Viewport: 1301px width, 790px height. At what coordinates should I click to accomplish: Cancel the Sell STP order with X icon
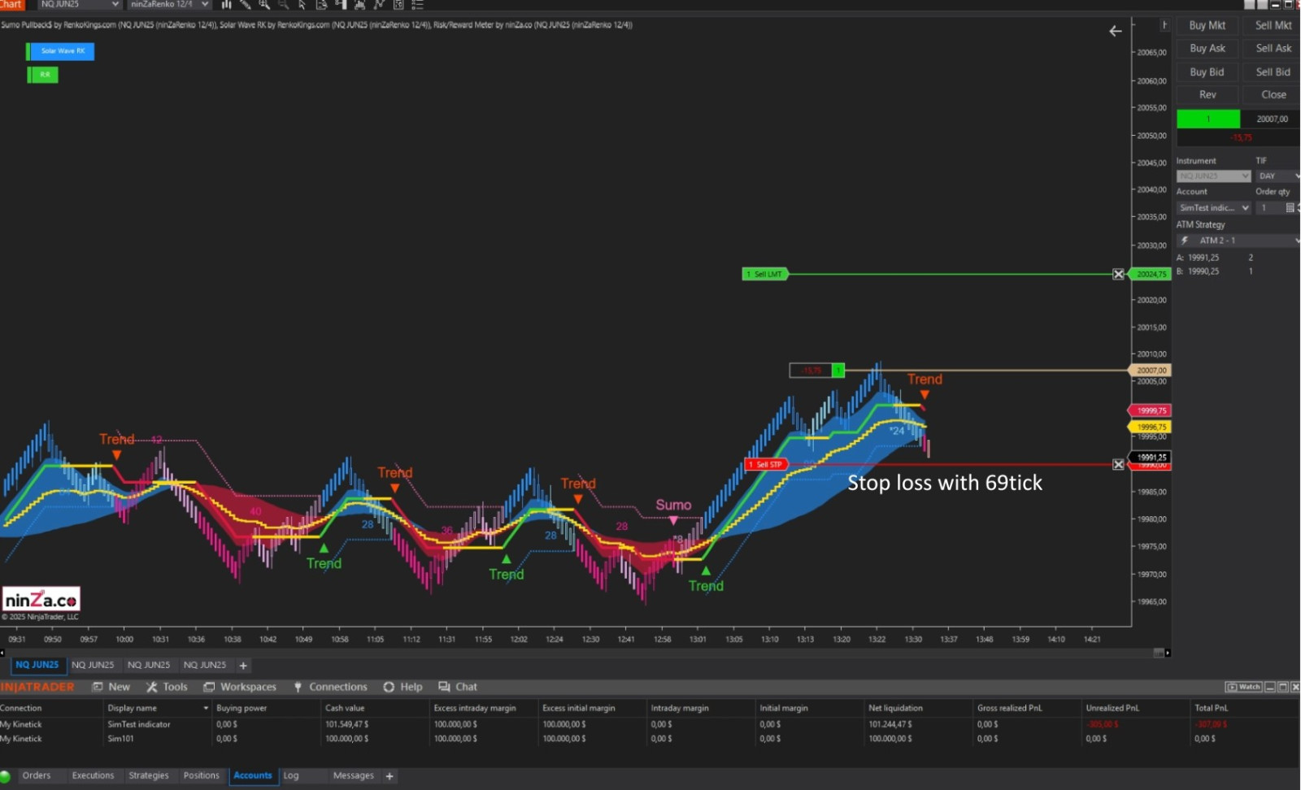pos(1118,464)
